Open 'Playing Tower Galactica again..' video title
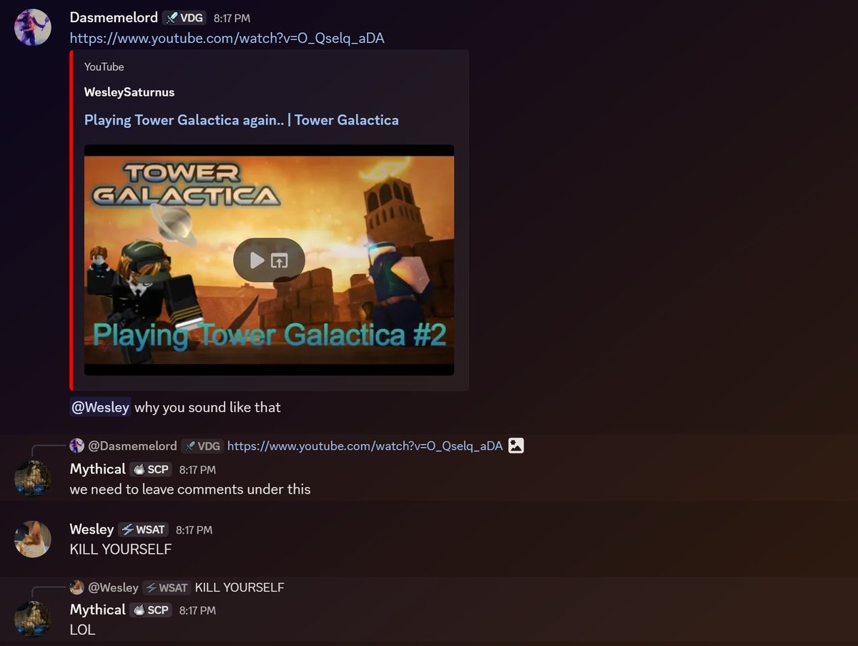This screenshot has height=646, width=858. (x=242, y=120)
